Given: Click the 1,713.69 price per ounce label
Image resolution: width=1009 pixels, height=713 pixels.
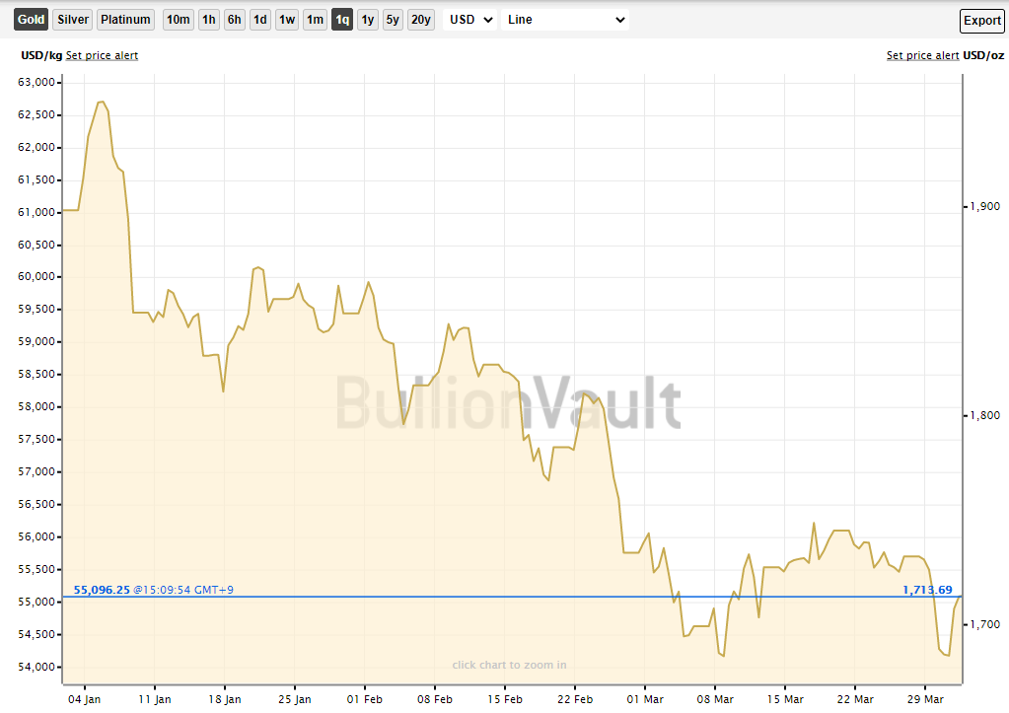Looking at the screenshot, I should coord(927,590).
